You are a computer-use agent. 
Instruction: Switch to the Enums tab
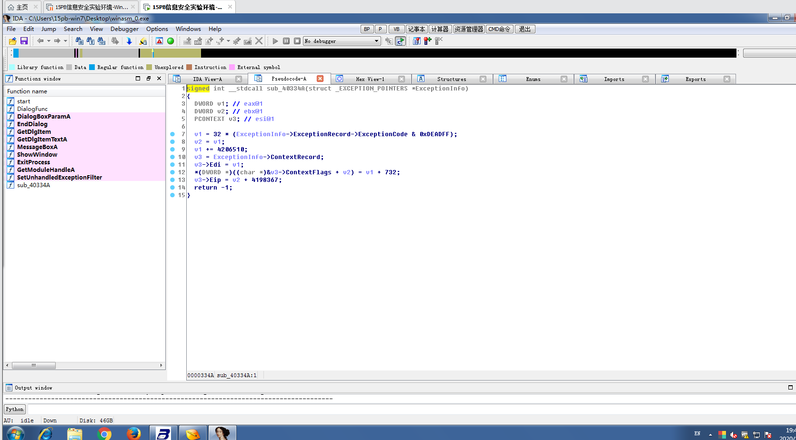tap(533, 79)
